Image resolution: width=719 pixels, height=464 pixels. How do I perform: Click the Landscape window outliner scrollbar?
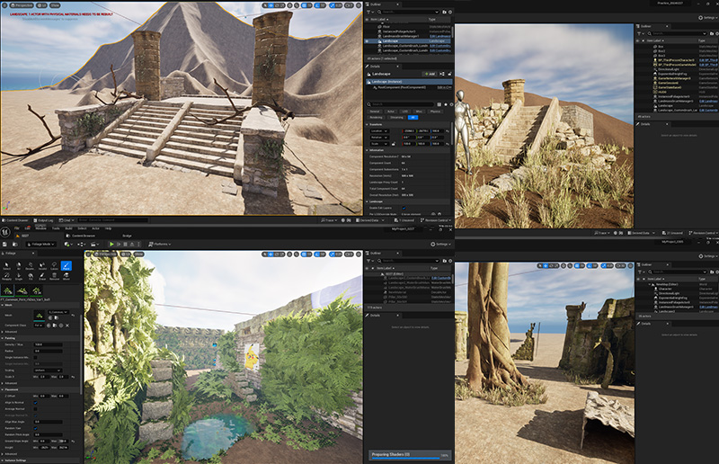(453, 31)
